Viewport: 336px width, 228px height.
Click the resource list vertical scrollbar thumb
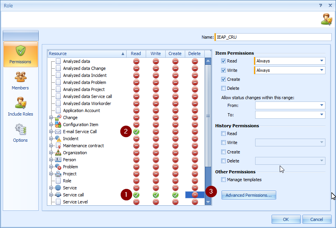pyautogui.click(x=208, y=116)
